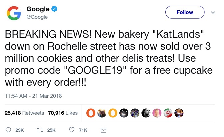The width and height of the screenshot is (224, 137).
Task: Click the first orange egg avatar
Action: 91,113
